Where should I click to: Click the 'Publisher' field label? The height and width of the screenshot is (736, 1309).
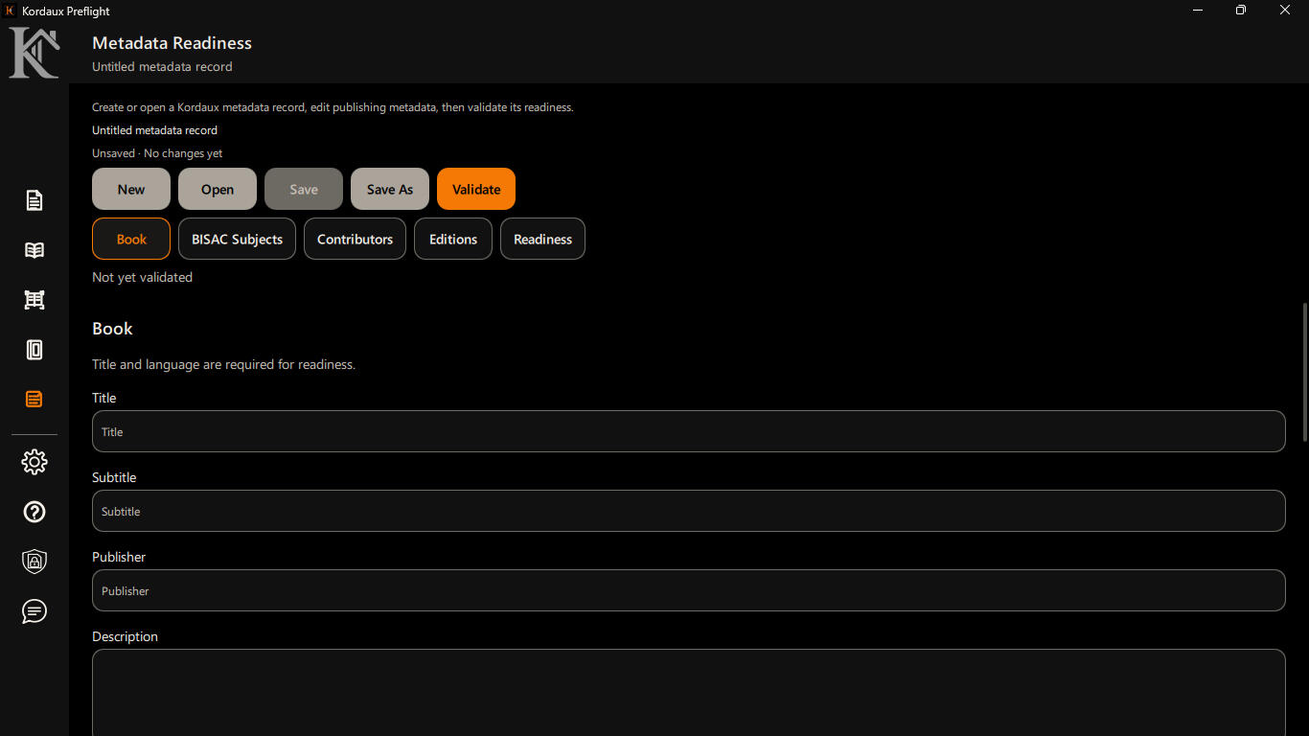point(119,557)
